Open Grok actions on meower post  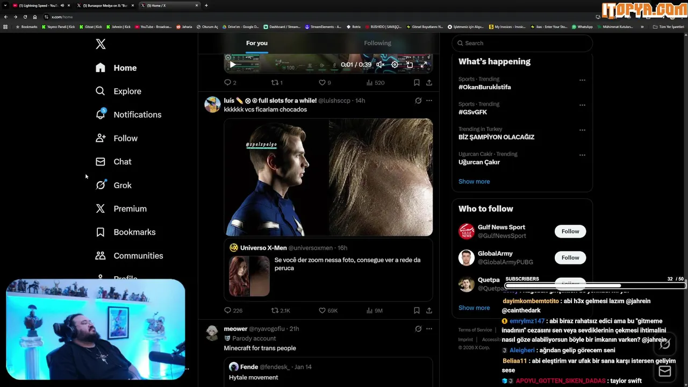(418, 328)
